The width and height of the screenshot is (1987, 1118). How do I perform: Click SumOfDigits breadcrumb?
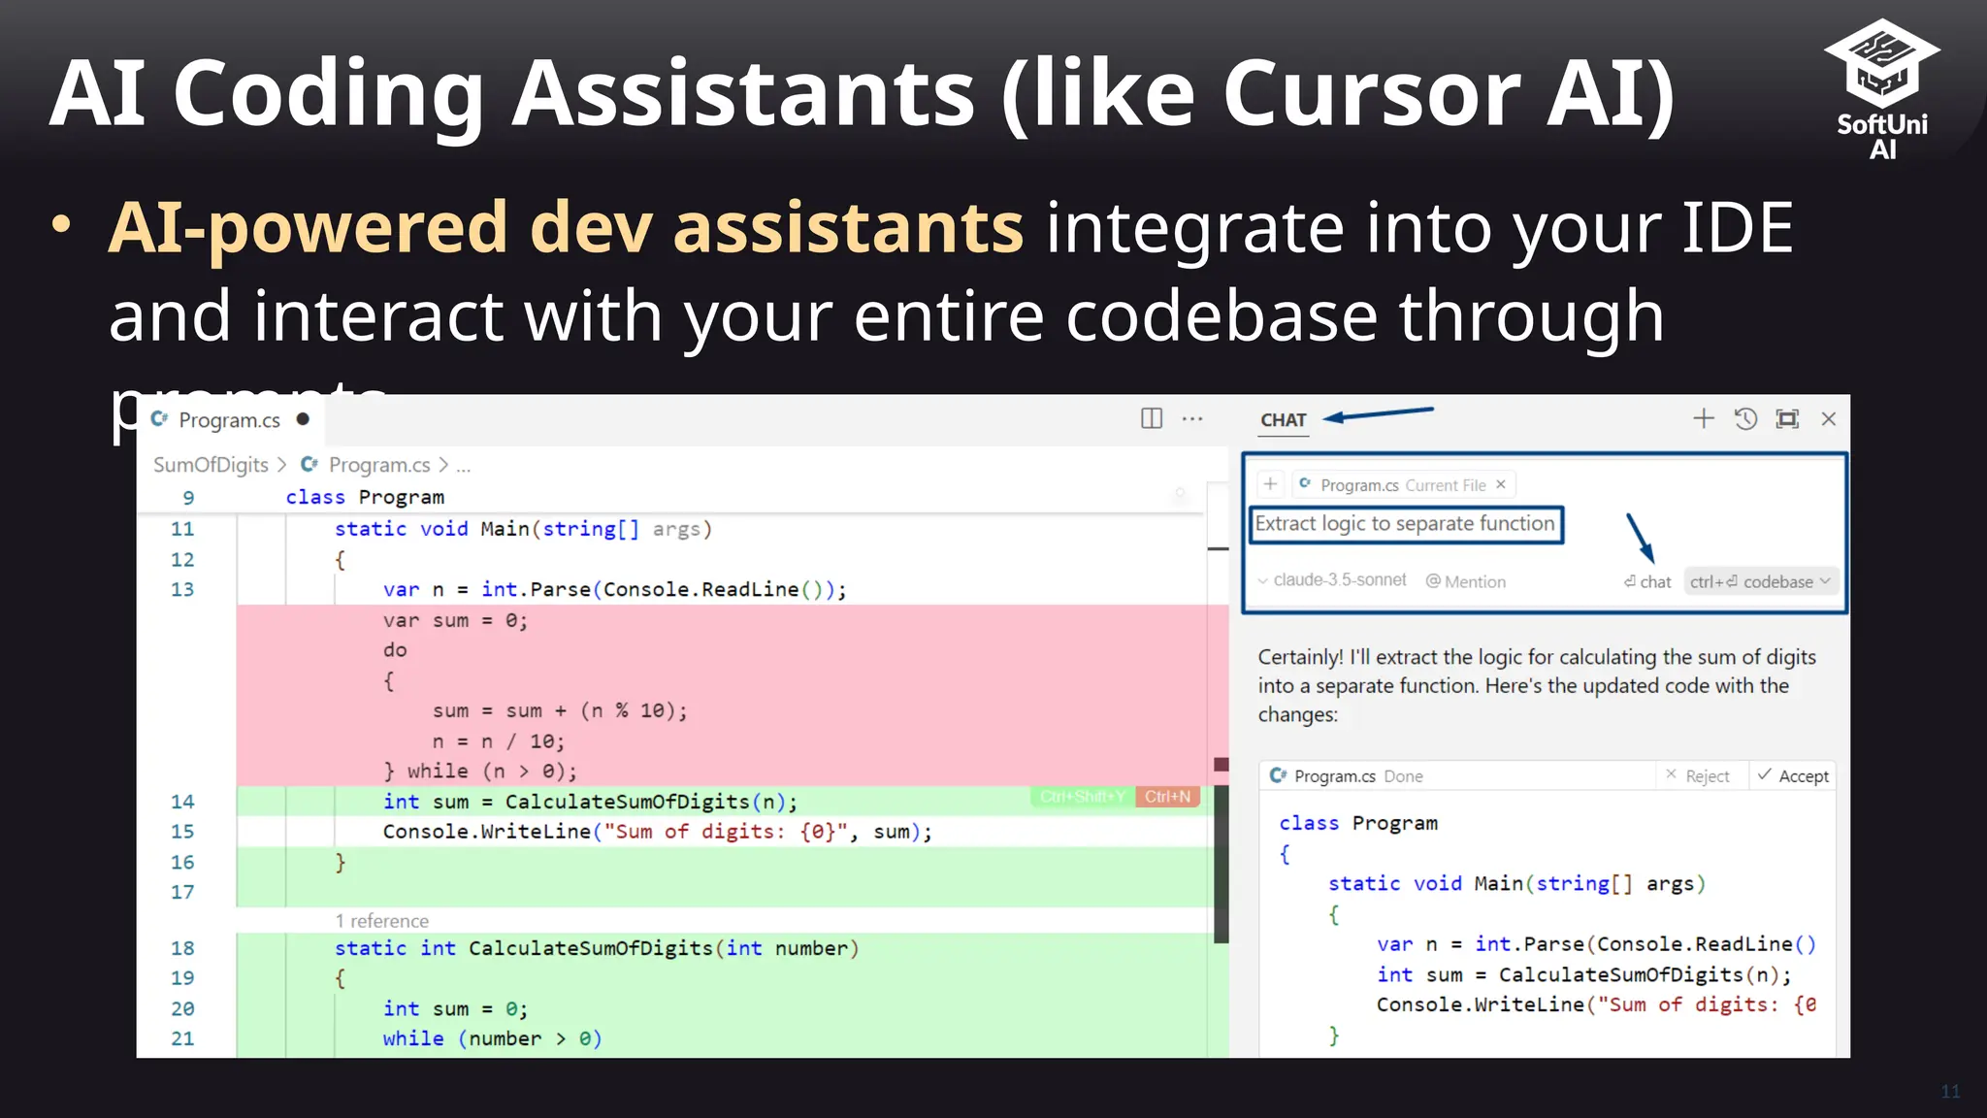point(211,465)
